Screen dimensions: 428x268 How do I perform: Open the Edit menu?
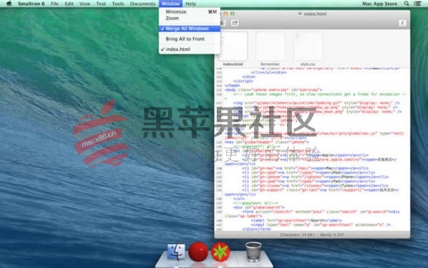(x=69, y=4)
